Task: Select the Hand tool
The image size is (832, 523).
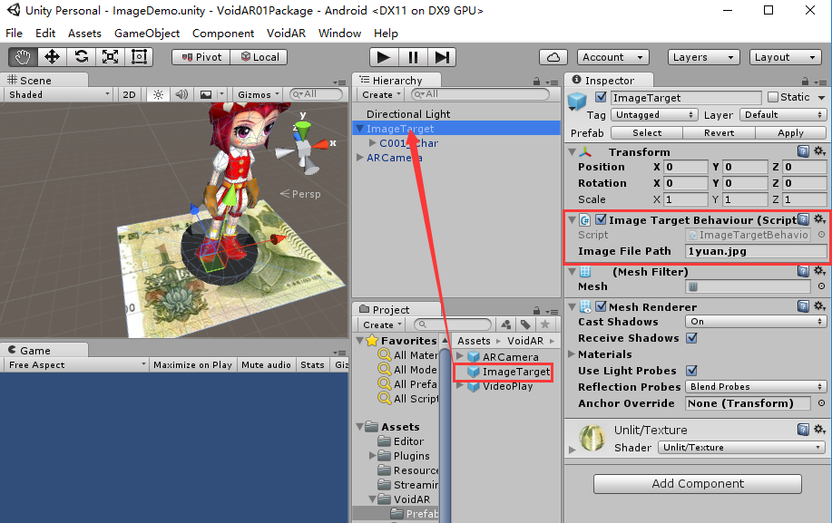Action: (x=23, y=57)
